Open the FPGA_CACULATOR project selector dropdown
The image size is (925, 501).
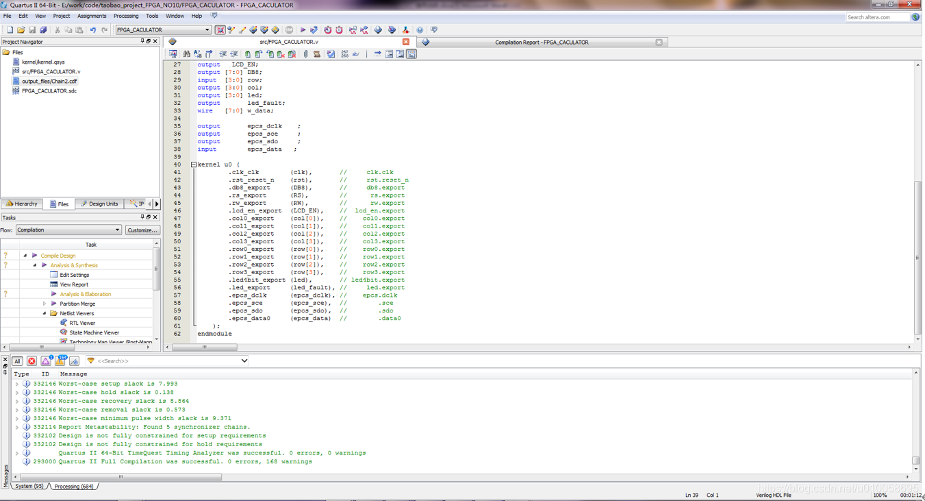tap(208, 29)
